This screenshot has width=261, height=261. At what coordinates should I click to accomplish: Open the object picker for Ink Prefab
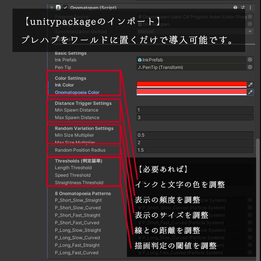click(x=250, y=60)
